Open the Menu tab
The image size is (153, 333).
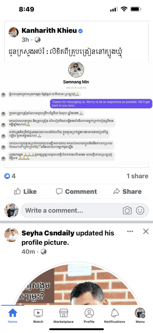[140, 316]
